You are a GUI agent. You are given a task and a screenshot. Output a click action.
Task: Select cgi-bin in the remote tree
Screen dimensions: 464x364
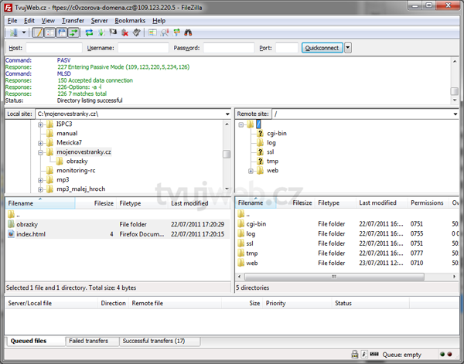(x=277, y=134)
